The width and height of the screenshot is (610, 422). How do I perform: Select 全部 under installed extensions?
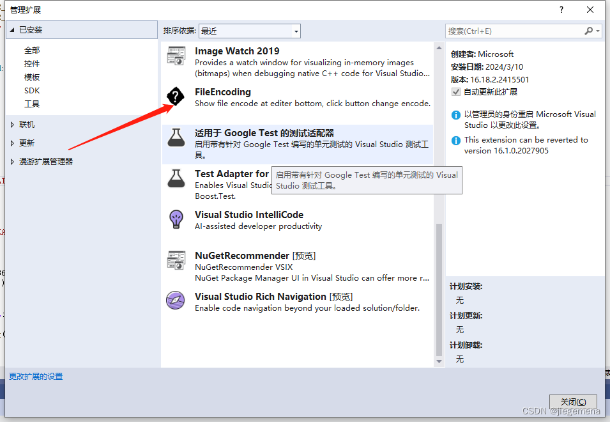click(32, 51)
